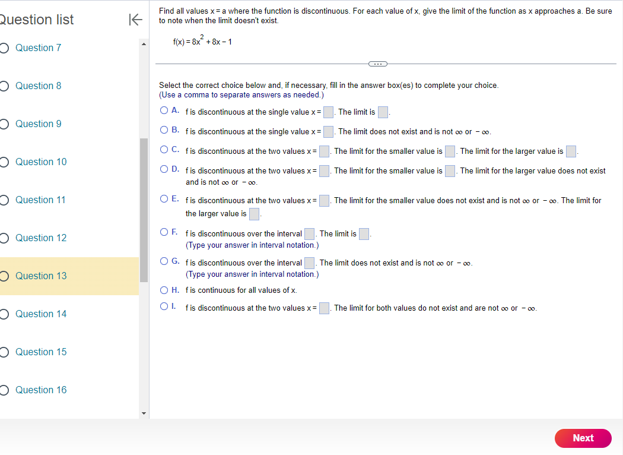Open Question 12 in the list

pos(41,238)
